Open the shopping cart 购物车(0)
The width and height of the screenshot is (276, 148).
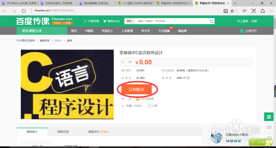pos(112,21)
